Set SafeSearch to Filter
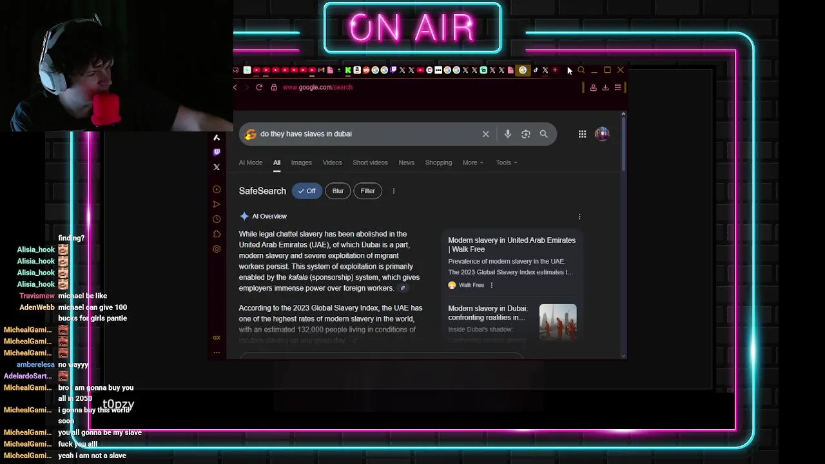Screen dimensions: 825x464 (x=367, y=191)
